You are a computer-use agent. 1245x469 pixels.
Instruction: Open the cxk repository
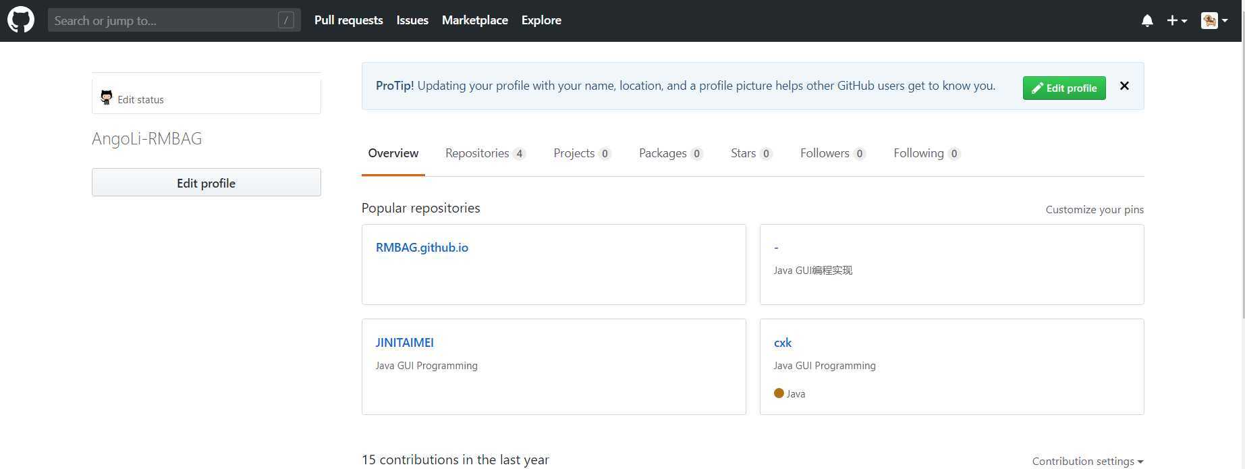pos(783,343)
